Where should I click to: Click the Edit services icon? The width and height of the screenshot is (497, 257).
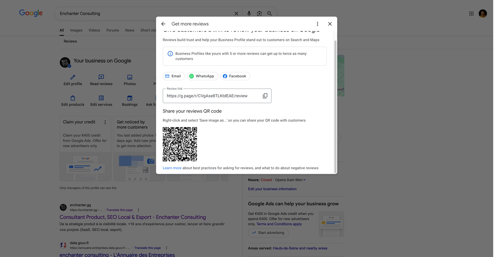[101, 98]
